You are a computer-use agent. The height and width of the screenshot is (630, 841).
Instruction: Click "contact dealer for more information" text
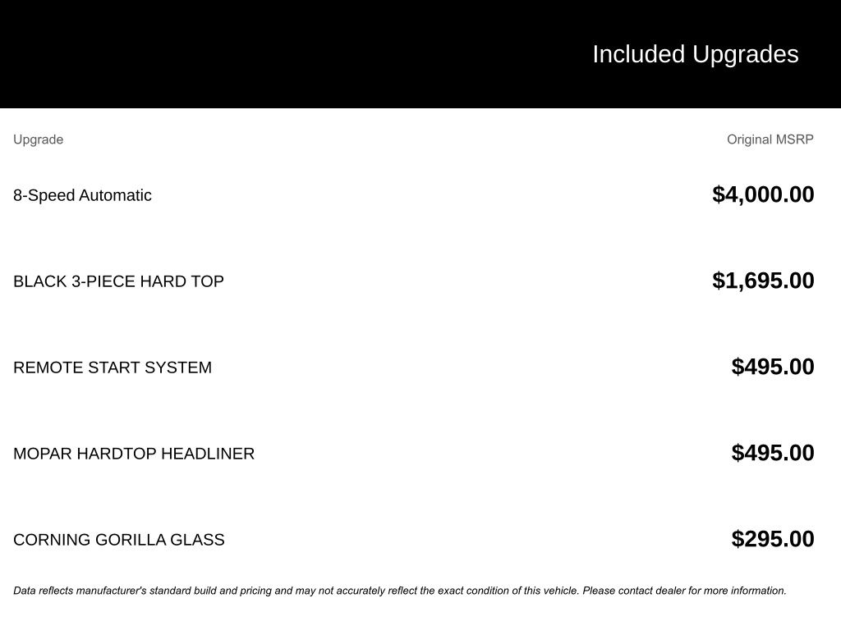pos(702,591)
